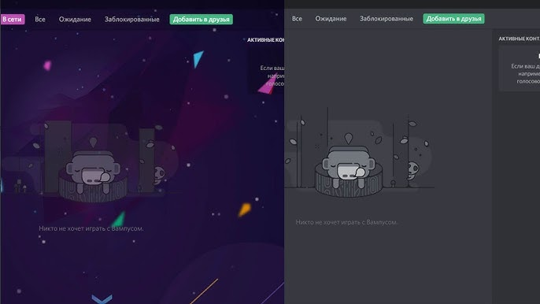Click blue chevron arrow at purple panel bottom
Viewport: 540px width, 304px height.
[102, 298]
